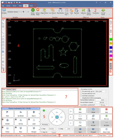Click the CleanNozzle icon
The height and width of the screenshot is (138, 114).
pos(60,10)
